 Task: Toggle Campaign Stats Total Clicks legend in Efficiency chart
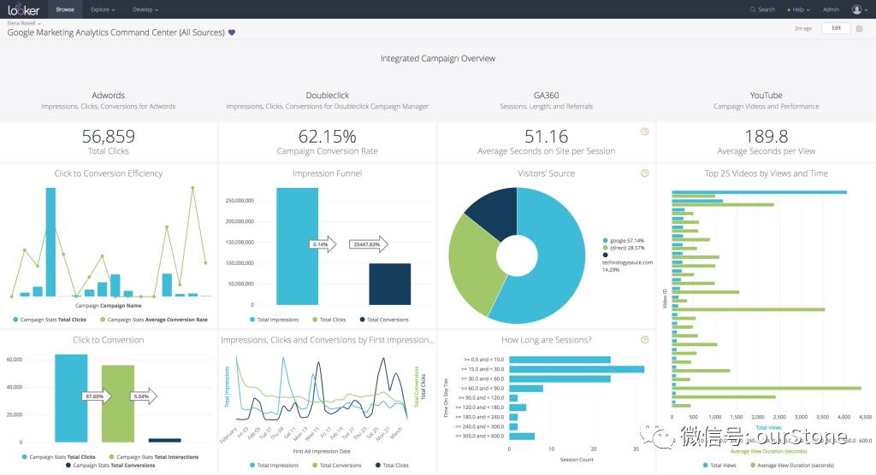(x=50, y=320)
